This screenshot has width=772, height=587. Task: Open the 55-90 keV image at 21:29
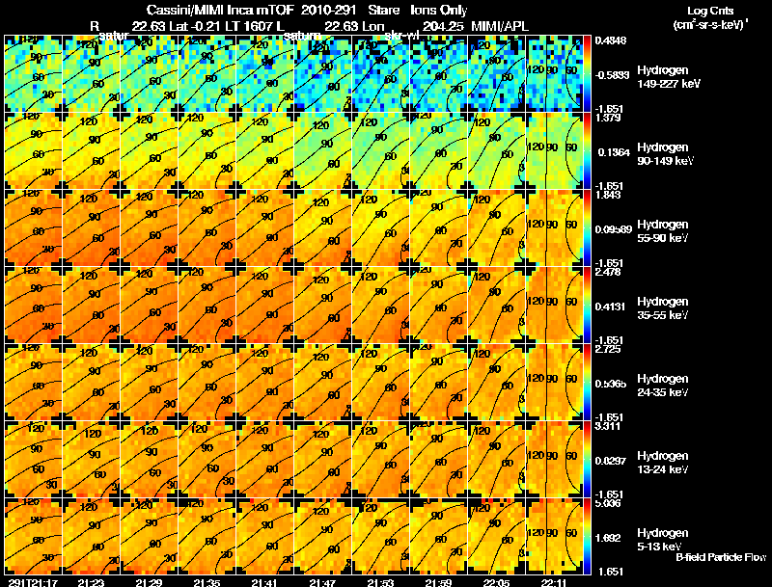[x=150, y=228]
